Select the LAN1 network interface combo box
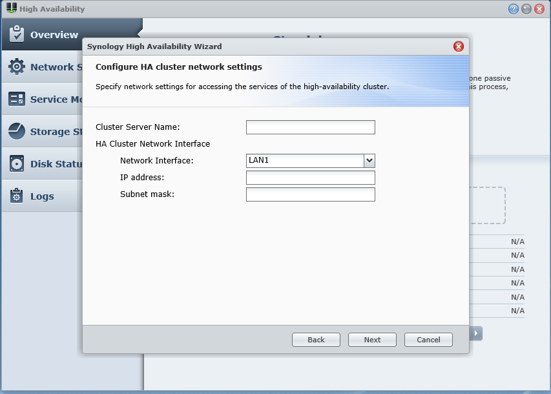Viewport: 551px width, 394px height. coord(311,161)
